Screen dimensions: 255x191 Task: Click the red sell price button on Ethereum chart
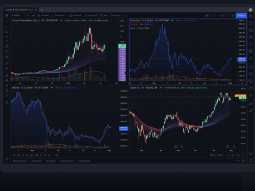tap(135, 24)
